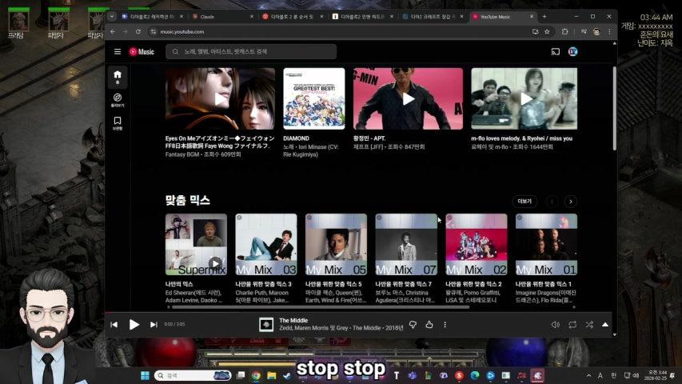
Task: Click the Cast to device icon
Action: tap(555, 52)
